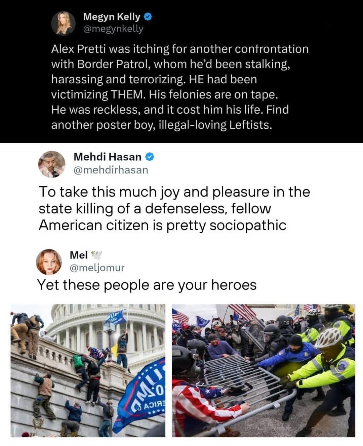The image size is (363, 446).
Task: Click the text 'Yet these people are your heroes'
Action: (147, 285)
